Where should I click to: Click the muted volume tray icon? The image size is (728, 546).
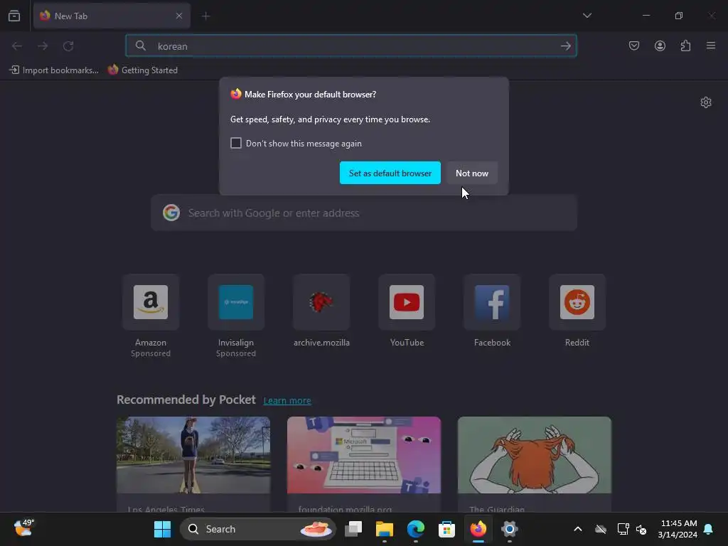pyautogui.click(x=641, y=529)
